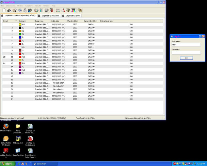This screenshot has width=207, height=166.
Task: Click the Firmware version not yet read status
Action: pos(12,118)
